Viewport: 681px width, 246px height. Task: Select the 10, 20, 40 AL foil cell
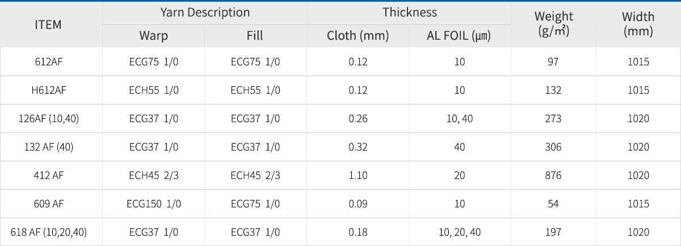coord(460,232)
